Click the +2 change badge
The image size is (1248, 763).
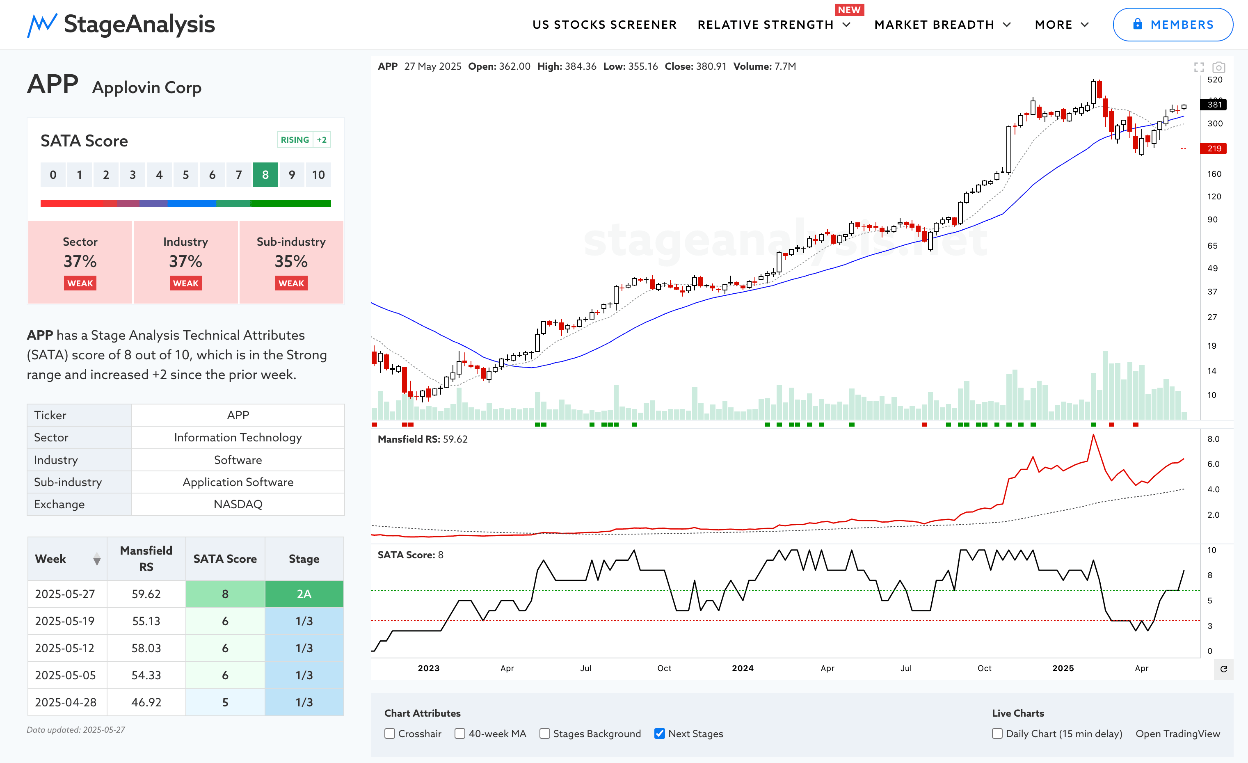(322, 140)
